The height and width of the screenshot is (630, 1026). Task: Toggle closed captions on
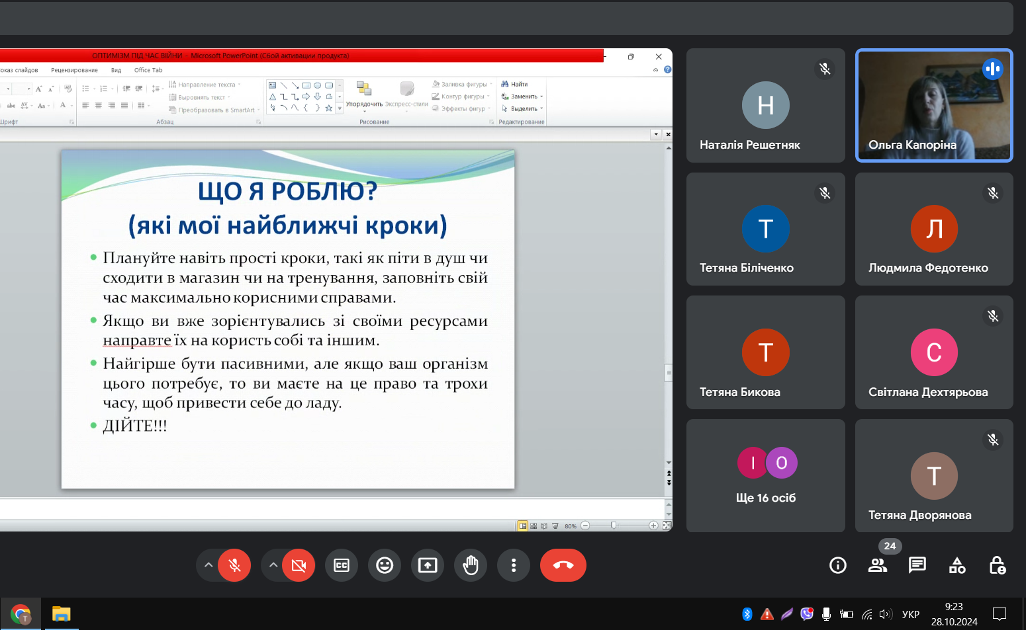[x=342, y=565]
